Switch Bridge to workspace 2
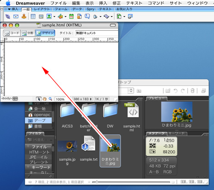Viewport: 214px width, 190px height. coord(192,182)
